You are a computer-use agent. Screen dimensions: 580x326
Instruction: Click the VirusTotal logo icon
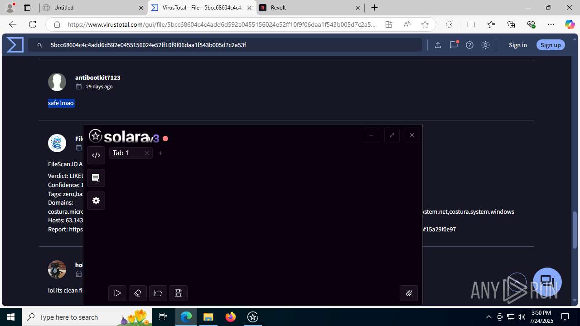click(x=15, y=45)
